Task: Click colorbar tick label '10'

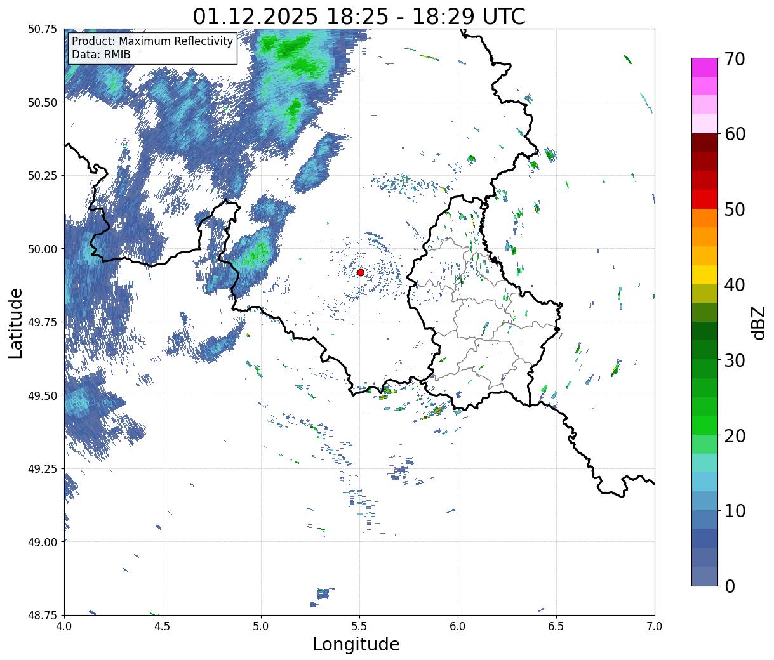Action: point(735,510)
